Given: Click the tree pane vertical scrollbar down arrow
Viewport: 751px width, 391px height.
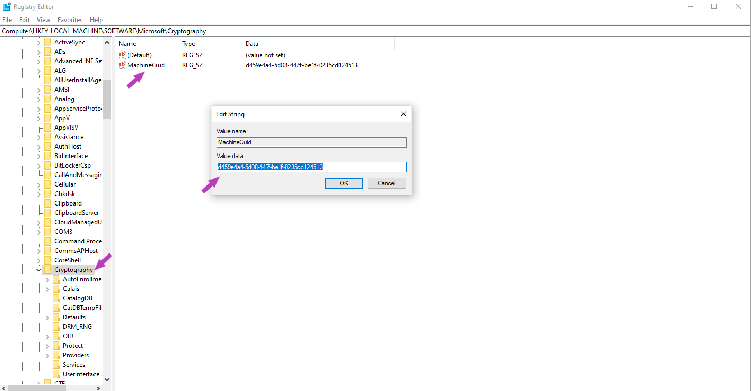Looking at the screenshot, I should point(107,379).
